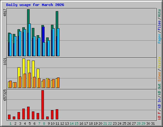
Task: Select day 17 on the x-axis
Action: click(x=86, y=124)
